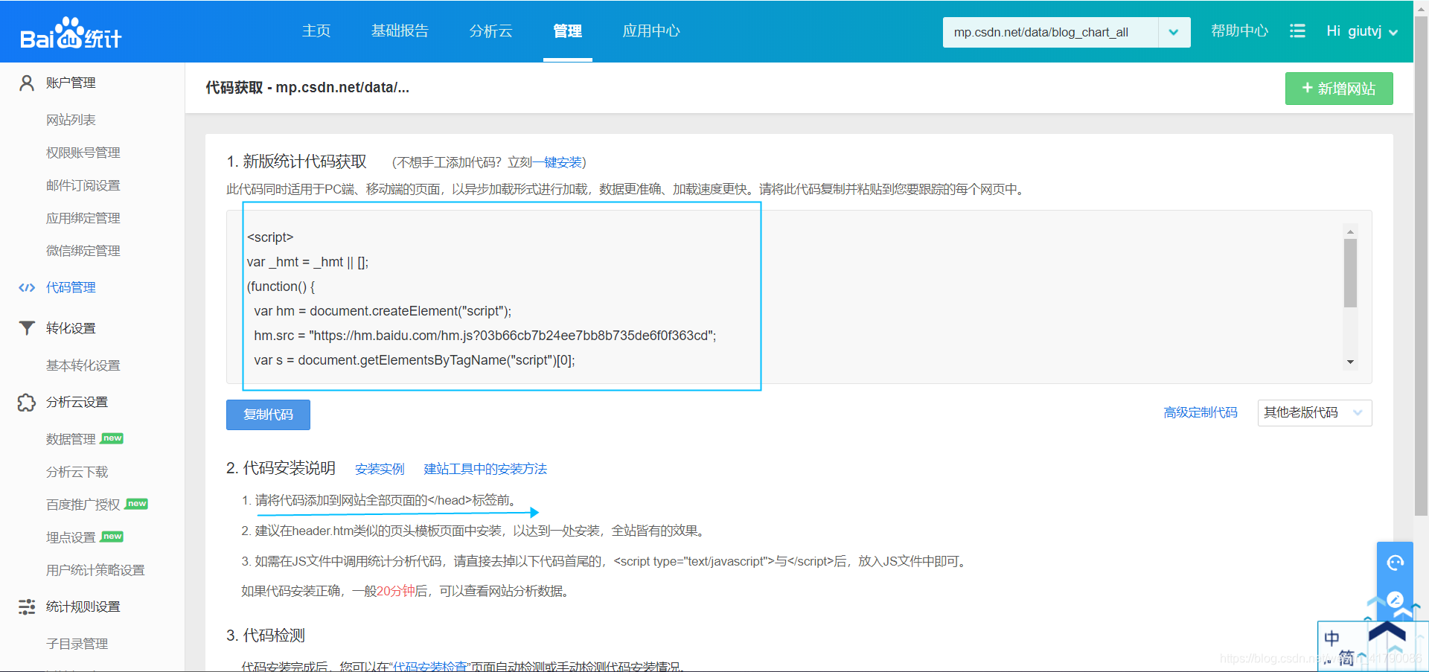
Task: Expand the Hi giutvj user menu
Action: [1362, 31]
